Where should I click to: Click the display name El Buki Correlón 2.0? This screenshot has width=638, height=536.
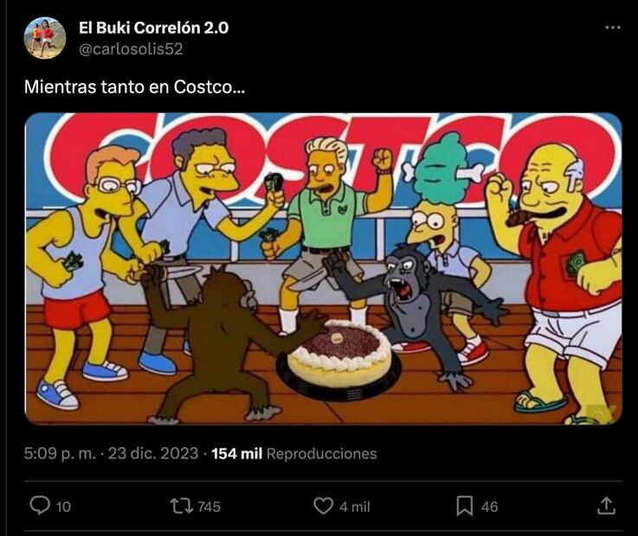pyautogui.click(x=153, y=28)
